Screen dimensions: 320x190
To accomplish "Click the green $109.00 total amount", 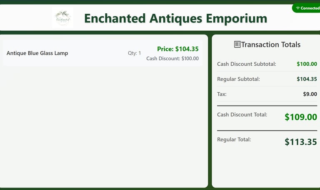I will point(300,117).
